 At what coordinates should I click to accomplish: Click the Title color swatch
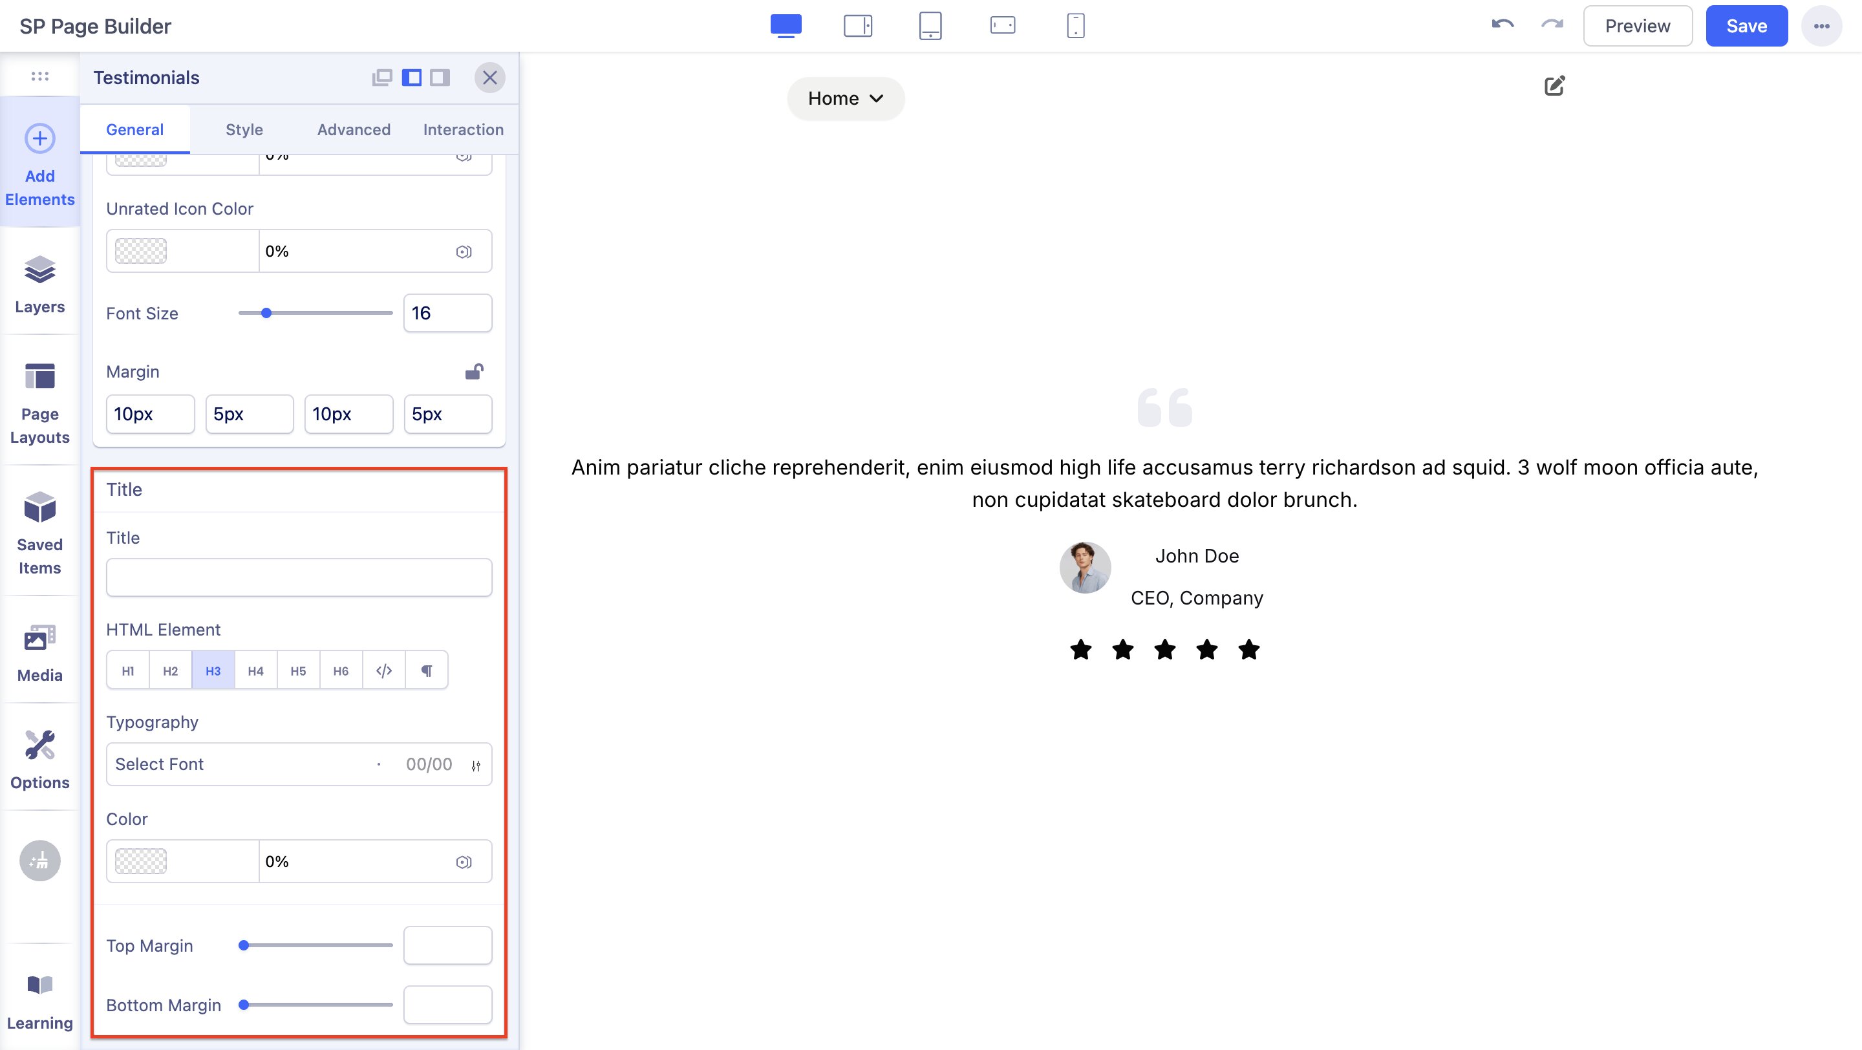click(141, 861)
